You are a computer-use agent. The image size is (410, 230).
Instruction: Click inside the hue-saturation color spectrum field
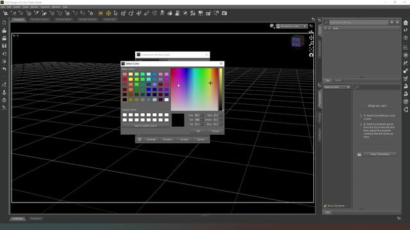coord(194,89)
